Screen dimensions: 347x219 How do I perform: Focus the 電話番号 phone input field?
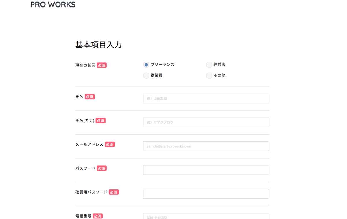click(206, 216)
